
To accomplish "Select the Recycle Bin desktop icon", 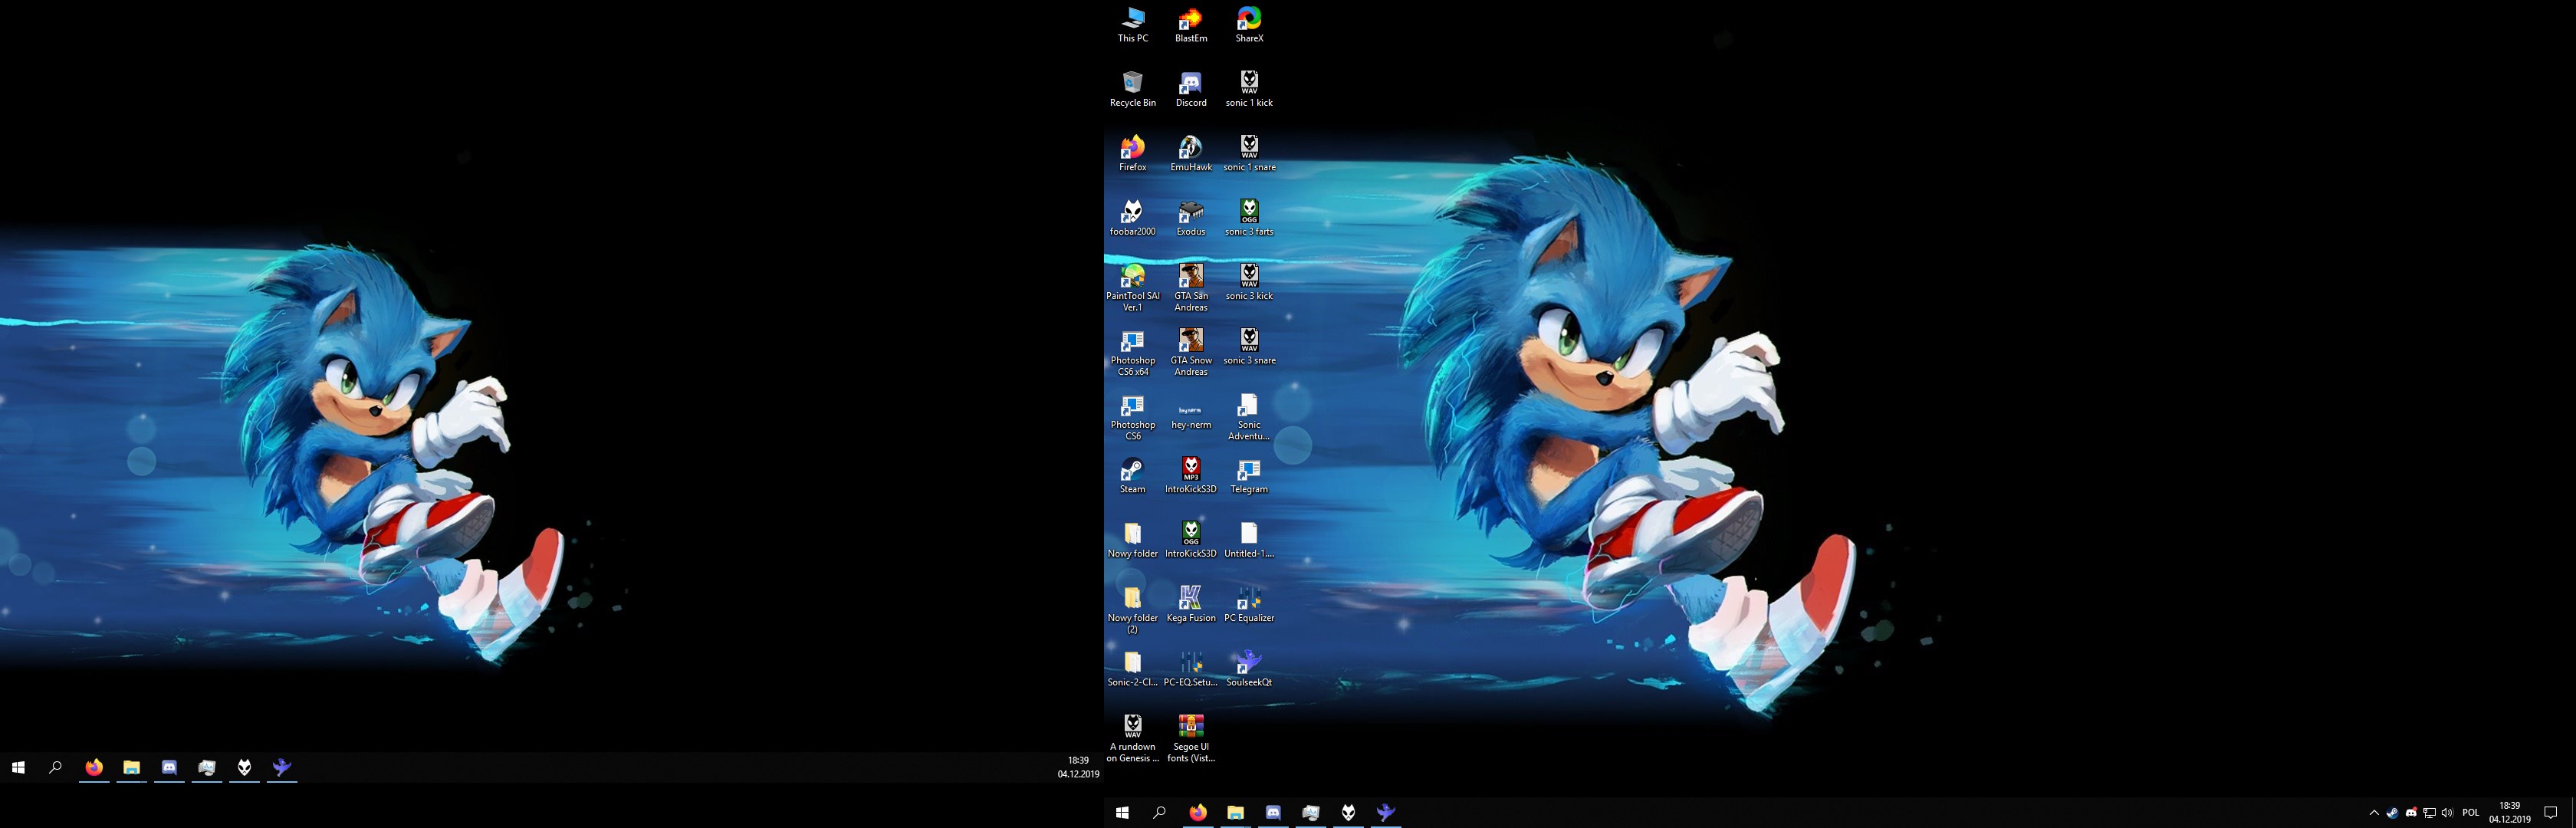I will coord(1132,89).
